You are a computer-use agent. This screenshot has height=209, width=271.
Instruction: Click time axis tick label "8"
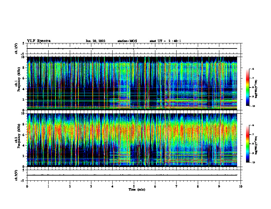198,186
